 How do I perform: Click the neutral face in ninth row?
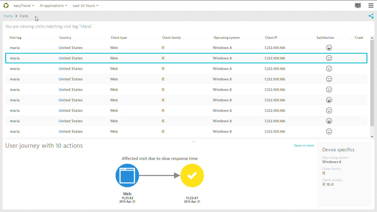tap(329, 131)
